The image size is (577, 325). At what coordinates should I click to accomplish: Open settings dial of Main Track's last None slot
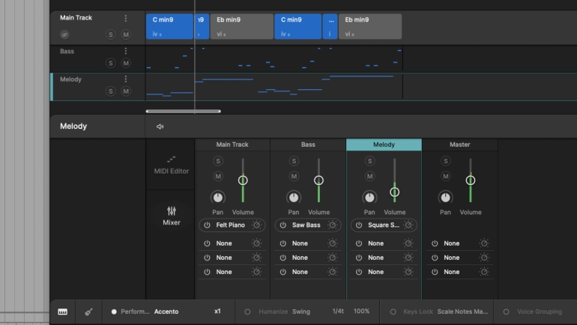[256, 272]
